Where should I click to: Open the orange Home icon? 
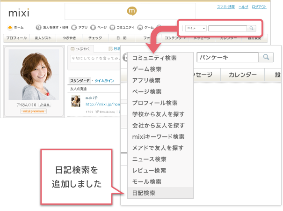click(x=10, y=28)
